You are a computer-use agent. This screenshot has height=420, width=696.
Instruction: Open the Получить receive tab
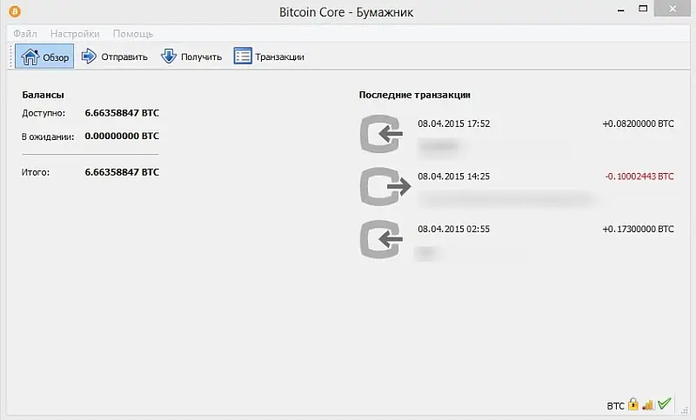click(x=191, y=57)
